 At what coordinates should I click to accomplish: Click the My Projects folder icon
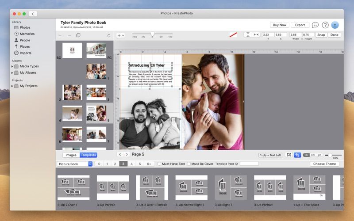pos(16,86)
